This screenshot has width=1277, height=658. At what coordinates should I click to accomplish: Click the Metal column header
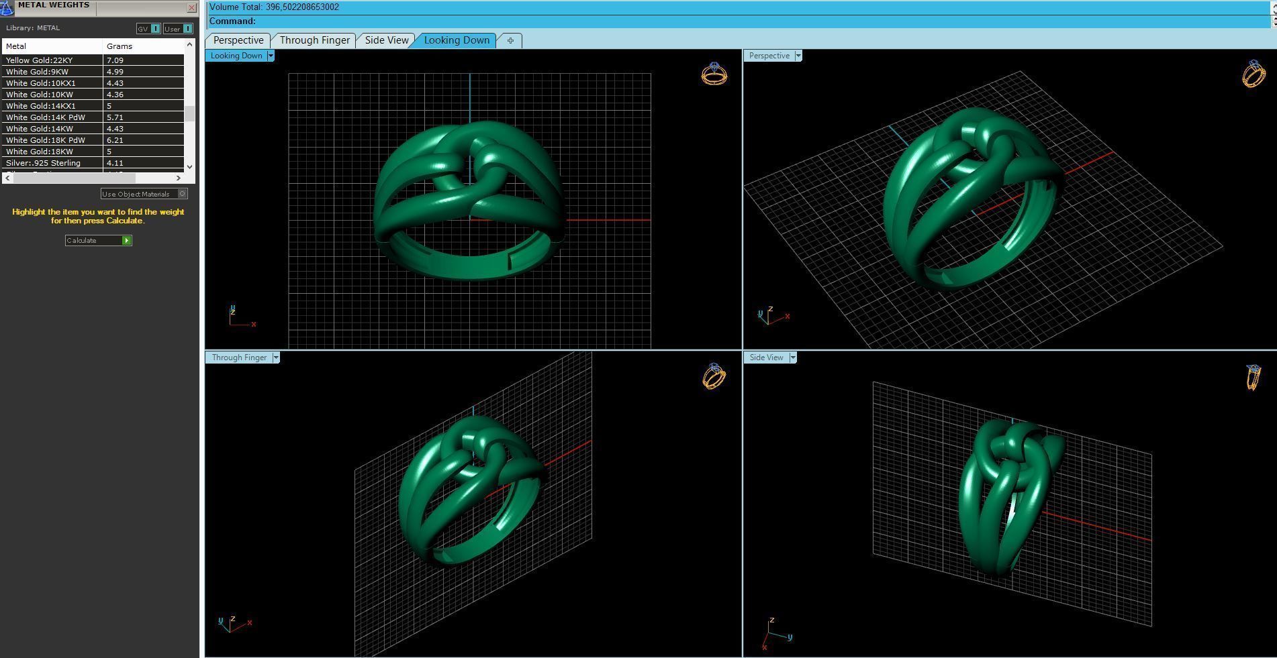52,46
